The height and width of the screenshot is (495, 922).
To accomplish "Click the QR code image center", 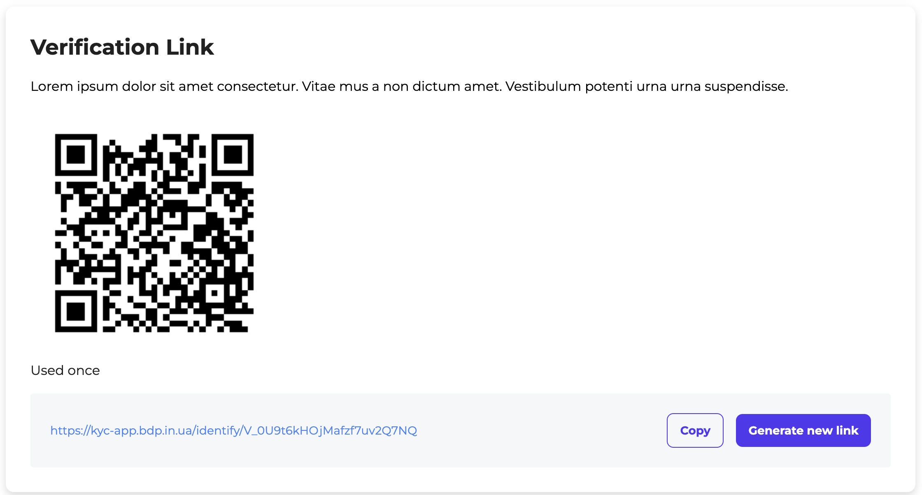I will tap(154, 233).
